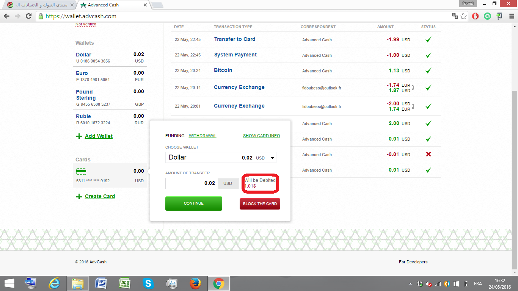Click the red X status on -0.01 USD row
Screen dimensions: 518x291
point(428,154)
